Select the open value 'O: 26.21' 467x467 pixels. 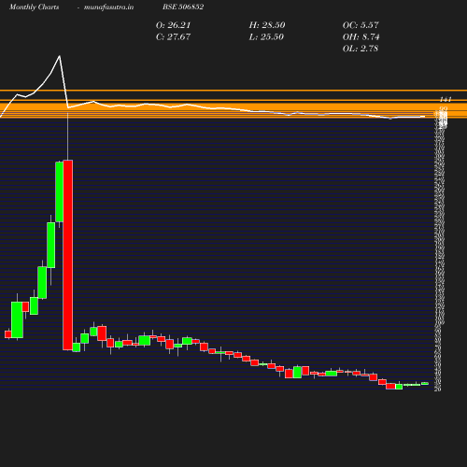click(173, 25)
